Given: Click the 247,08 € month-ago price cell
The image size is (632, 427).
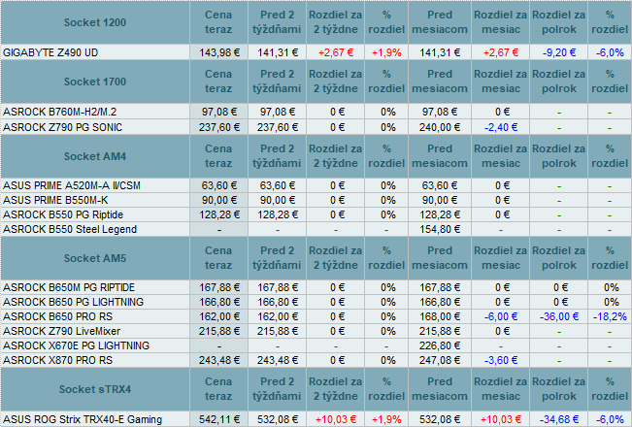Looking at the screenshot, I should 440,360.
